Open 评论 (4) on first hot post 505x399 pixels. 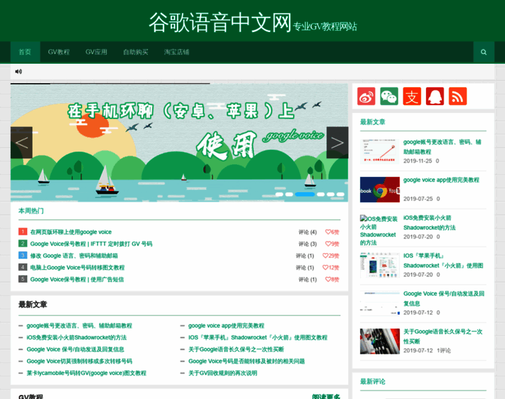(x=308, y=232)
